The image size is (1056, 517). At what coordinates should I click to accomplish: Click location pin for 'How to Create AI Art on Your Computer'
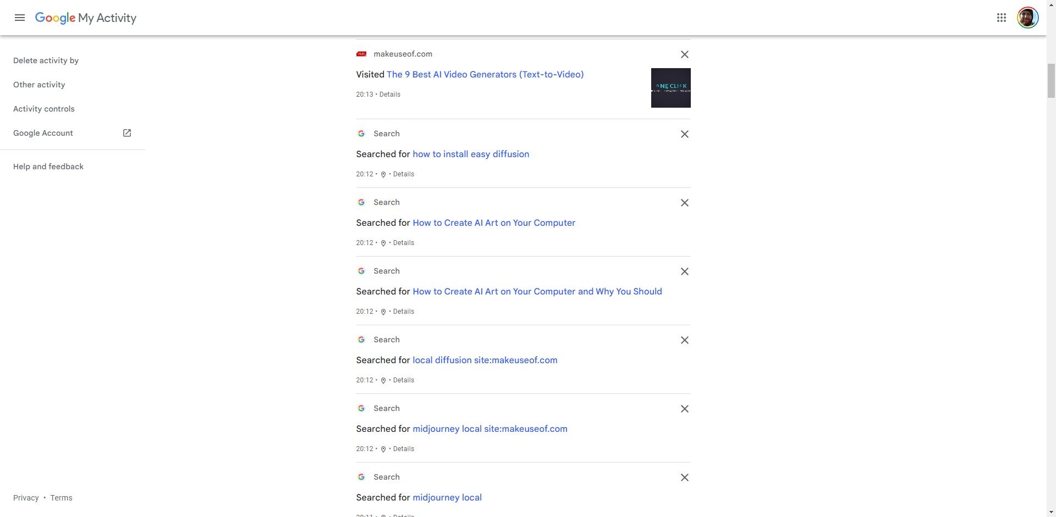pyautogui.click(x=383, y=243)
